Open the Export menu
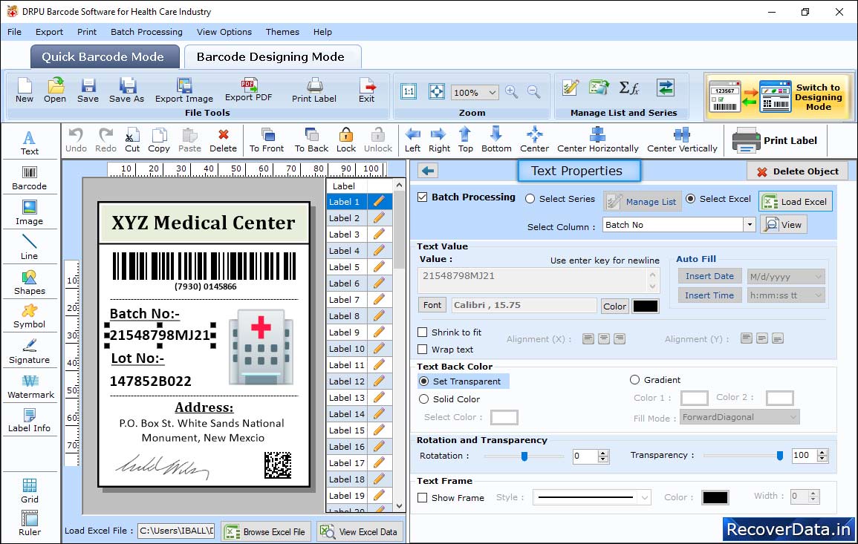Viewport: 858px width, 544px height. 49,32
